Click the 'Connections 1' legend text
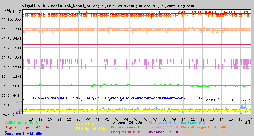254x136 pixels. click(125, 127)
